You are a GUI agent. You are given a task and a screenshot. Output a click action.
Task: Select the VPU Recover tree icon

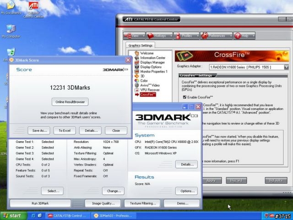click(137, 90)
